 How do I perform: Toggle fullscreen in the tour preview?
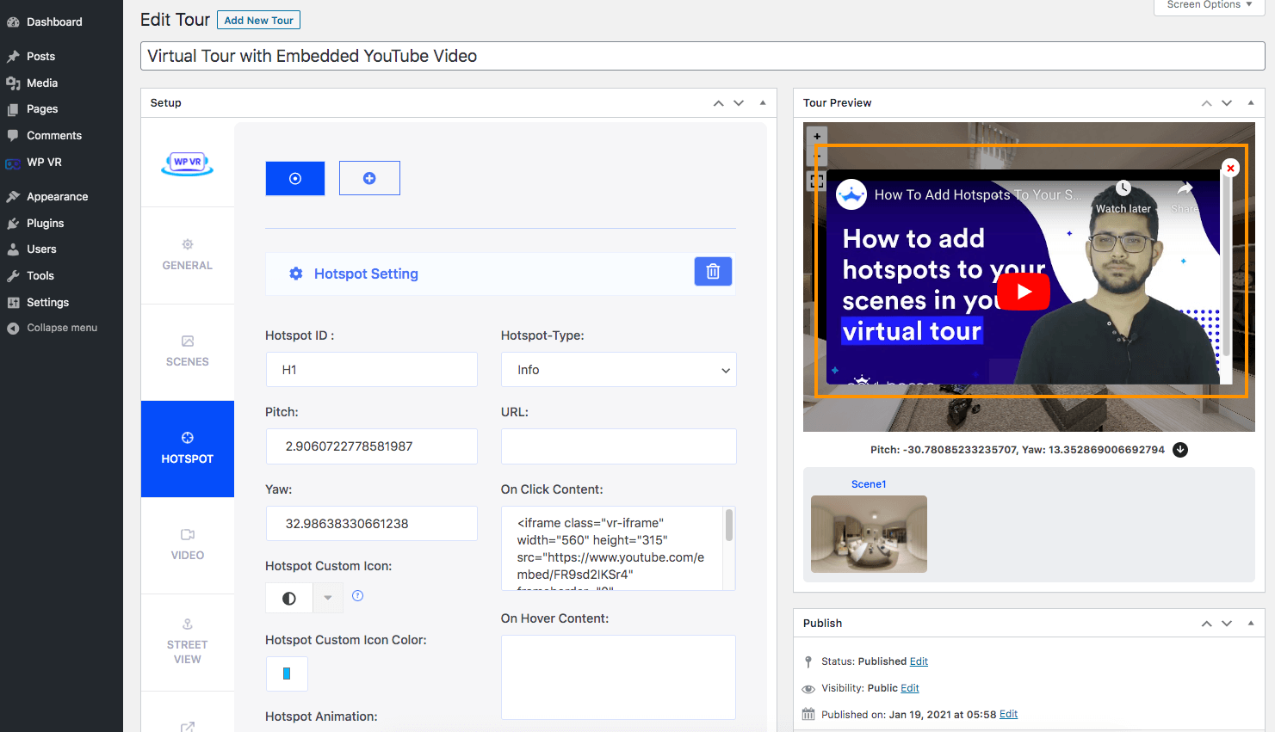pyautogui.click(x=817, y=181)
